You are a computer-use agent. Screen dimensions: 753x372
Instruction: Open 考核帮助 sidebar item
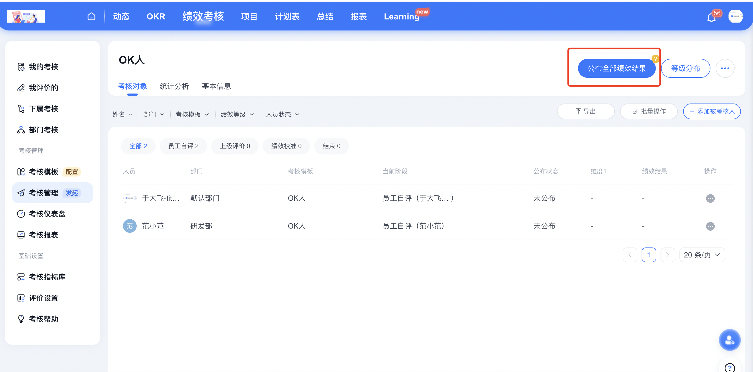tap(53, 319)
